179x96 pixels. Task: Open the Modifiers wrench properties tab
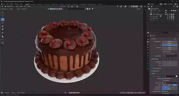point(148,56)
